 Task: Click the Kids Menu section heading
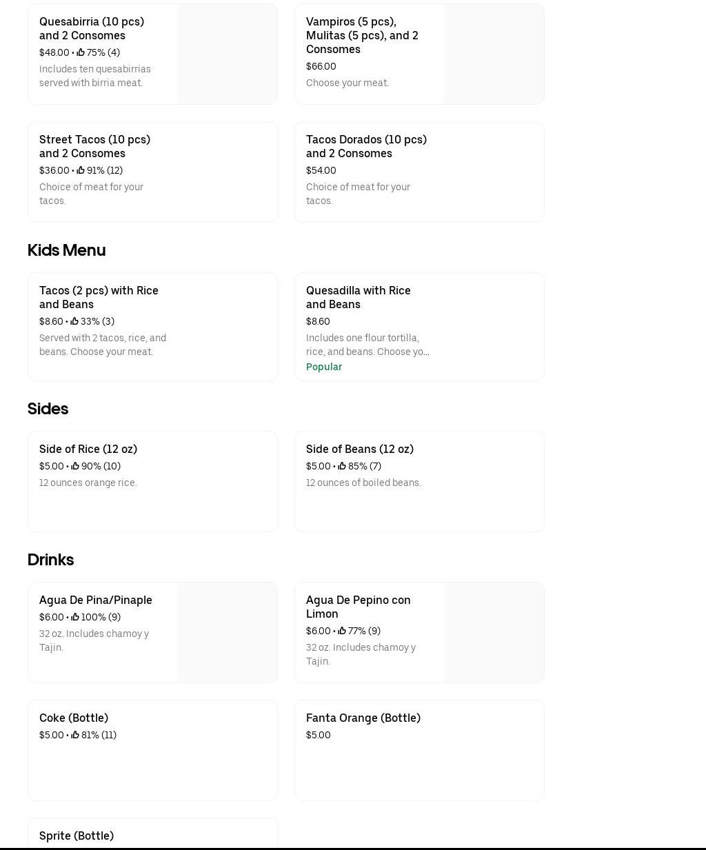point(66,250)
